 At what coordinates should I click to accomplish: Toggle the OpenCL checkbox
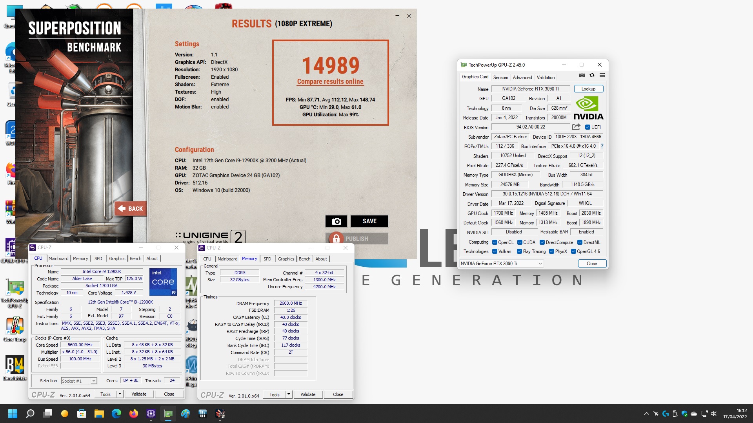495,242
